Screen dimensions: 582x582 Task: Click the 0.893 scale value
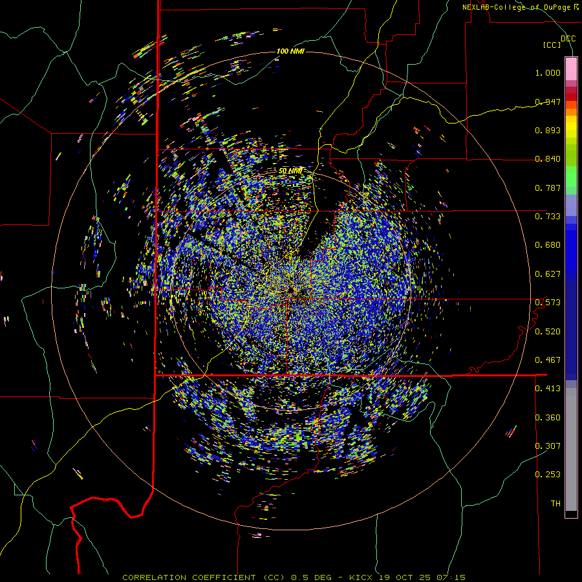tap(548, 130)
